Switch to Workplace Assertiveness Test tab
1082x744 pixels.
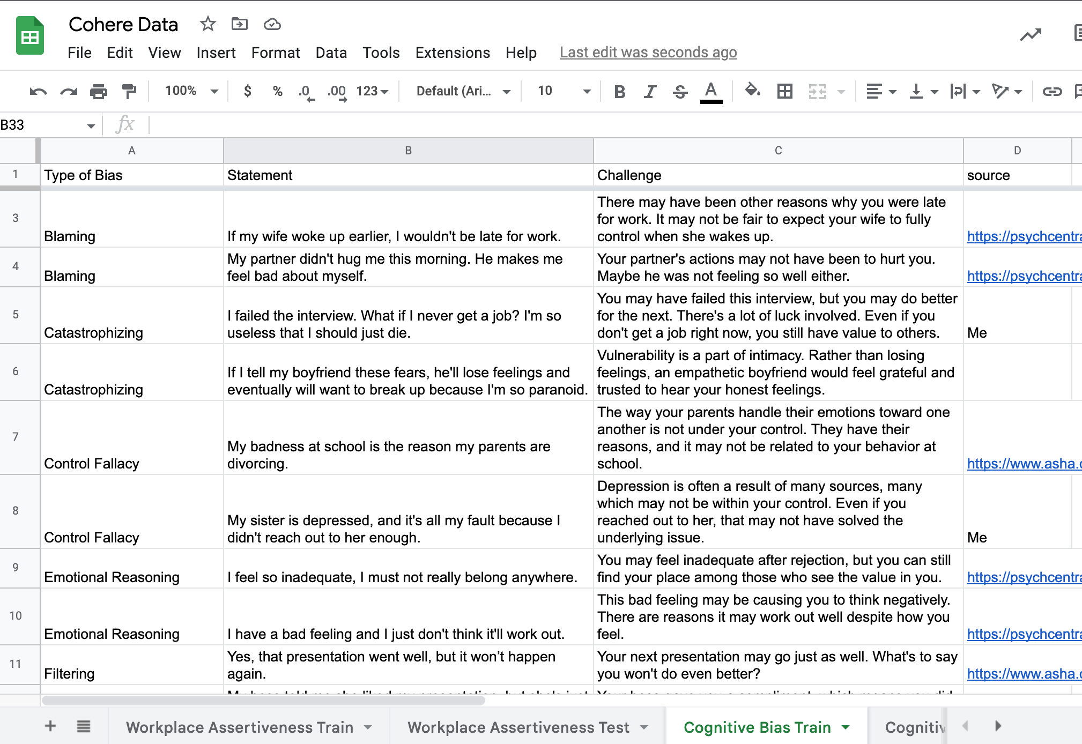coord(518,727)
